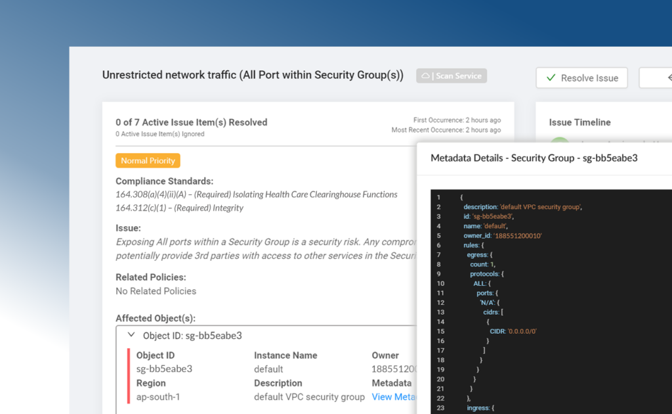Viewport: 672px width, 414px height.
Task: Click the cloud icon in Scan Service badge
Action: coord(425,76)
